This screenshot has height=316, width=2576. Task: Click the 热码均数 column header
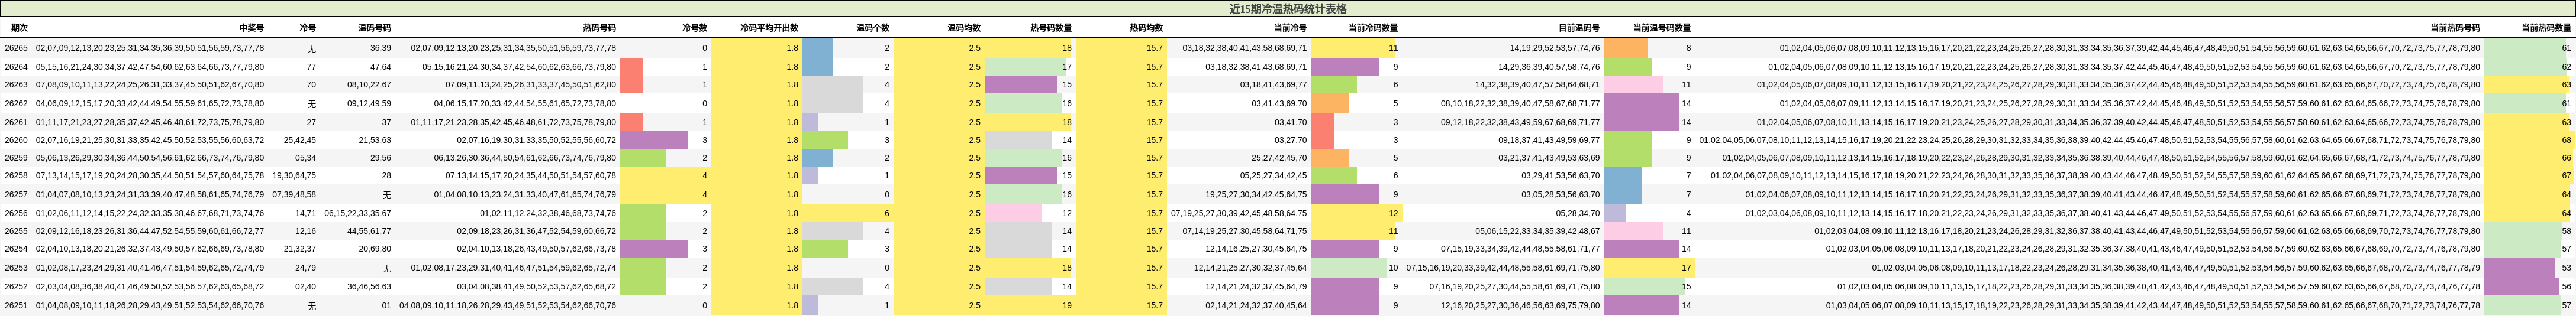pos(1146,28)
